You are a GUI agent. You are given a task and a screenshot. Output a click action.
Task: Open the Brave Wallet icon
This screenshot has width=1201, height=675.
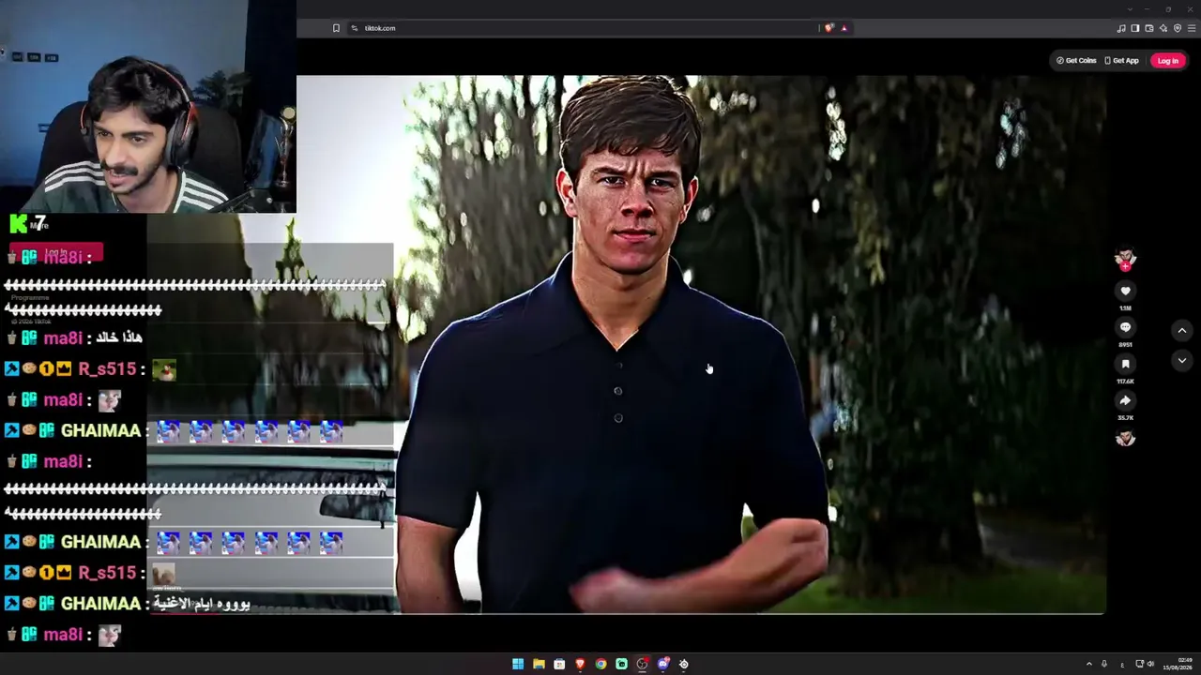1149,28
